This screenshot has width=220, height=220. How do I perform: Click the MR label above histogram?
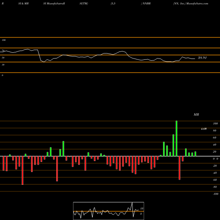coord(196,114)
